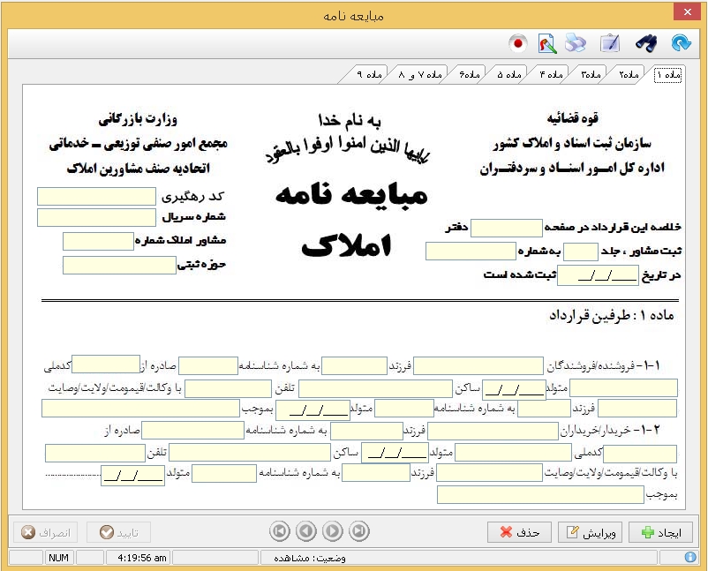Select the ماده۳ tab
Screen dimensions: 708x571
(x=591, y=74)
